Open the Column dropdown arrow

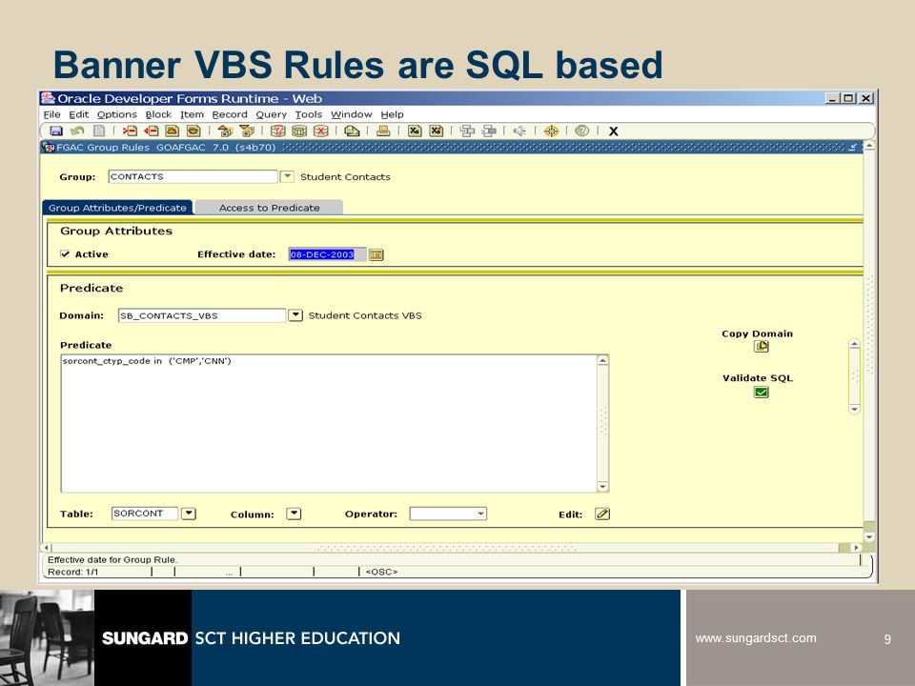(295, 514)
